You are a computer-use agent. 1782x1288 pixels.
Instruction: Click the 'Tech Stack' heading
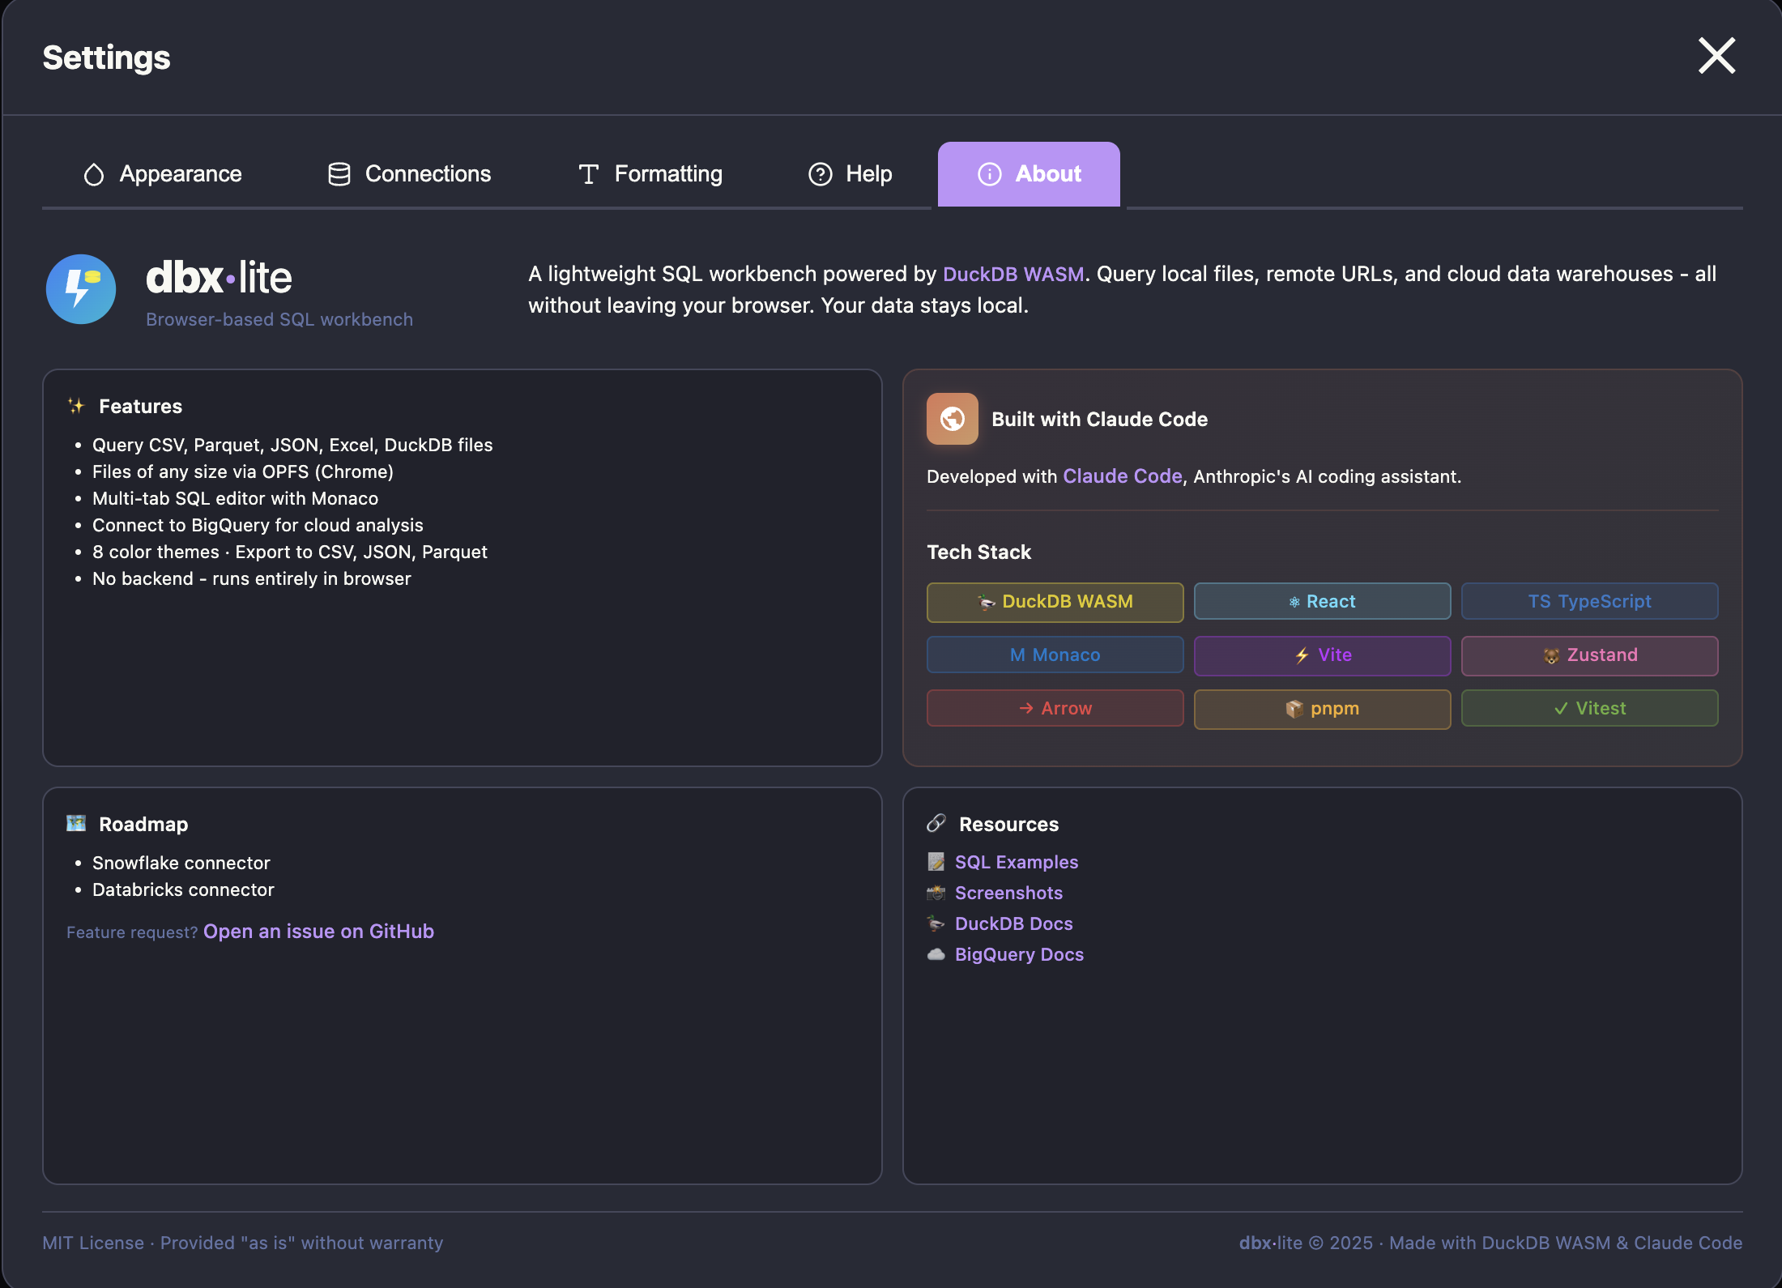pyautogui.click(x=978, y=552)
